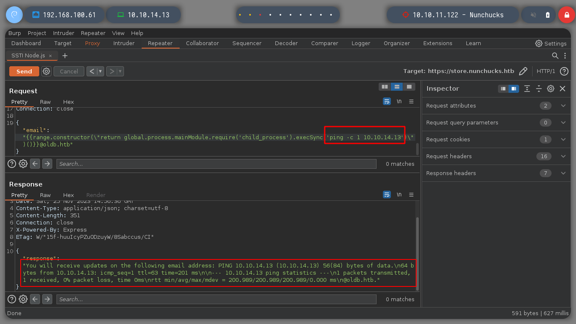Open response editor hamburger menu
This screenshot has height=324, width=576.
[411, 194]
